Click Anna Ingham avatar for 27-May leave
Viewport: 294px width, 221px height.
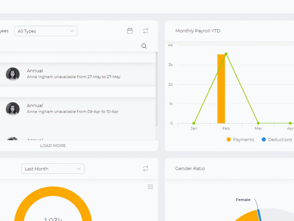pos(13,74)
